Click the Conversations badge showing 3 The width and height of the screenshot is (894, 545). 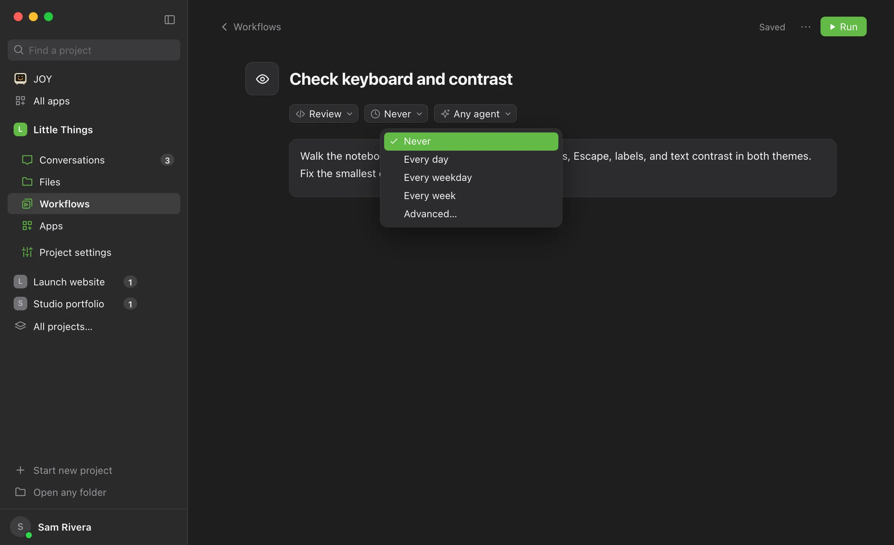click(x=167, y=160)
